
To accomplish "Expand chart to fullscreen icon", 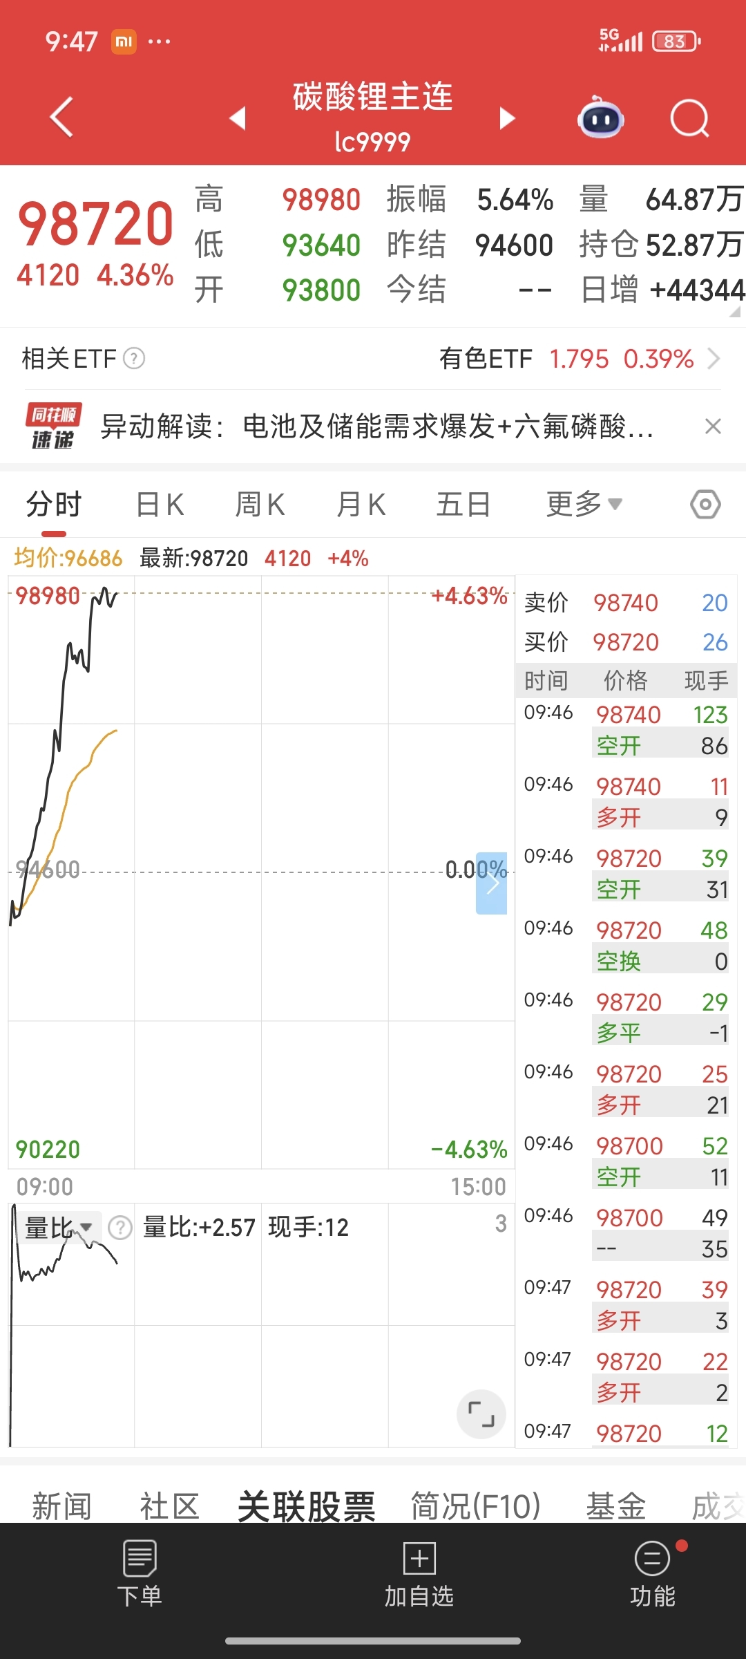I will pos(481,1414).
